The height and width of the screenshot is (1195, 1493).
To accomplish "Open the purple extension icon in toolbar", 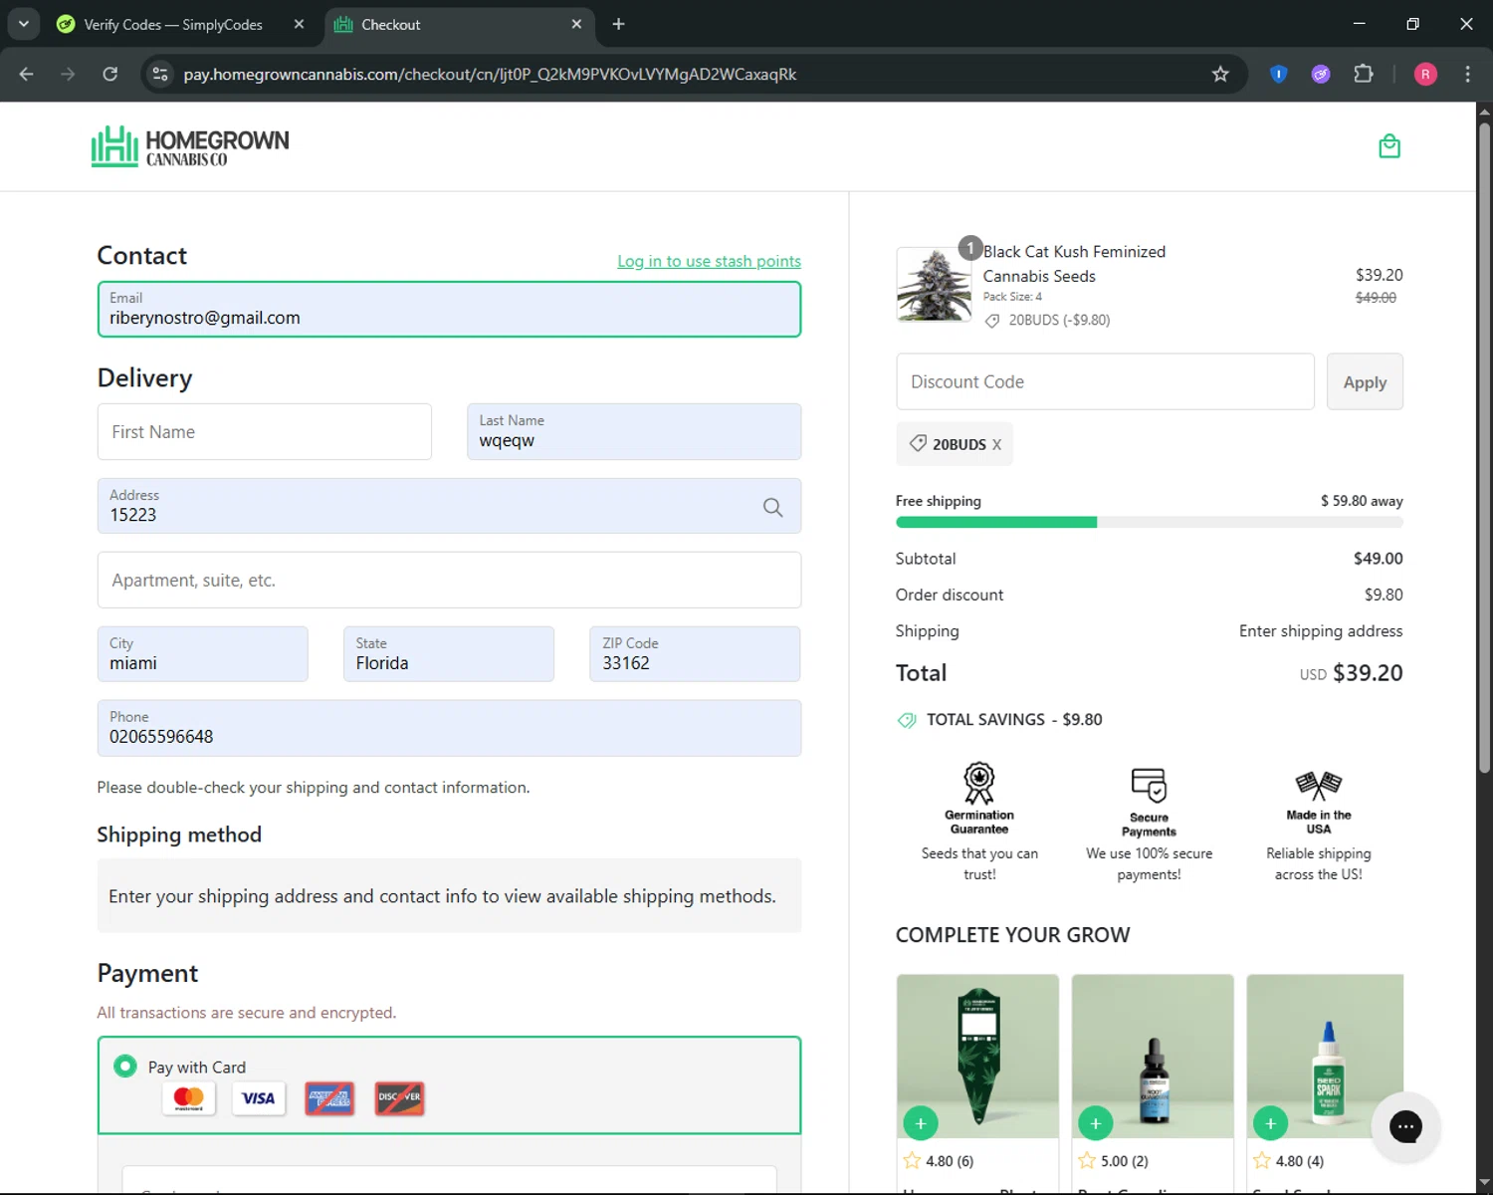I will coord(1321,74).
